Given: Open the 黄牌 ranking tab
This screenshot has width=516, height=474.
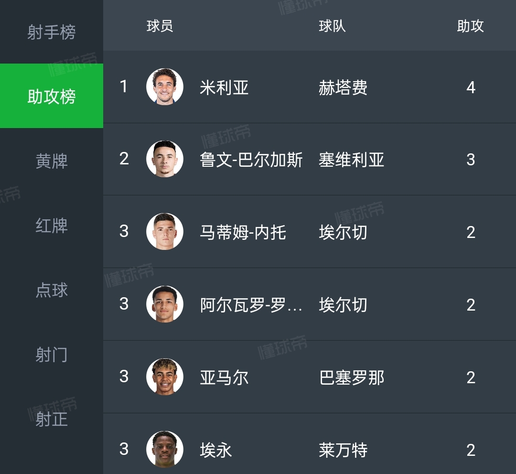Looking at the screenshot, I should pos(52,161).
